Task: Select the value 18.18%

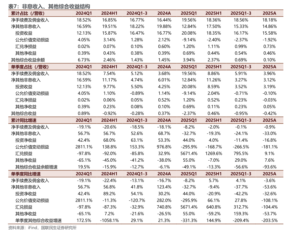Action: click(x=270, y=20)
